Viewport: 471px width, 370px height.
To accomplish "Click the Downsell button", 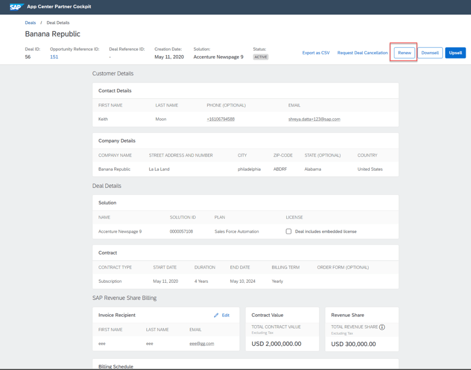I will click(430, 53).
